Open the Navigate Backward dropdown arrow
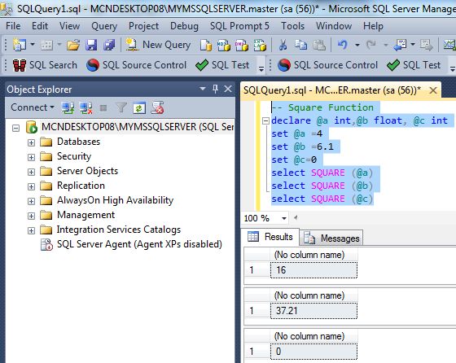The image size is (456, 363). (x=413, y=45)
